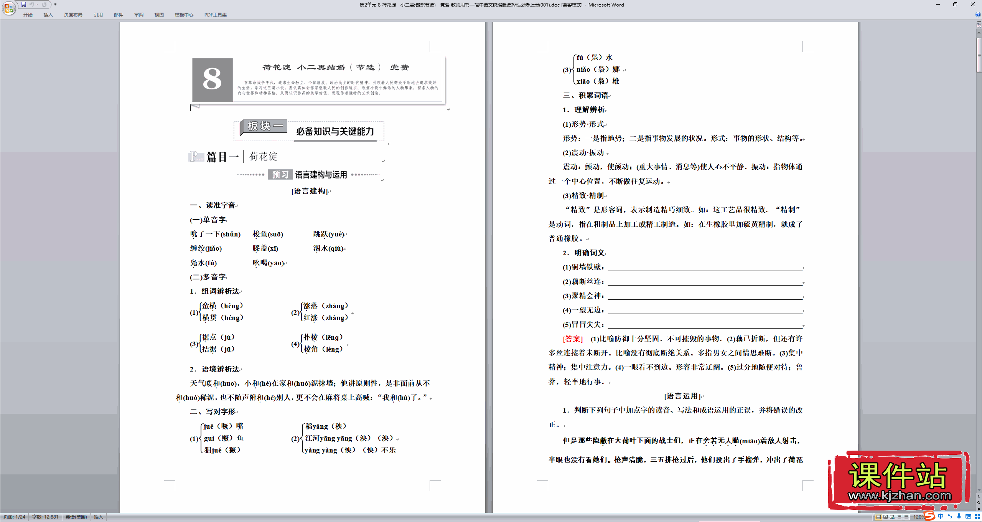The height and width of the screenshot is (522, 982).
Task: Click the heading 二、写对字形
Action: click(213, 412)
